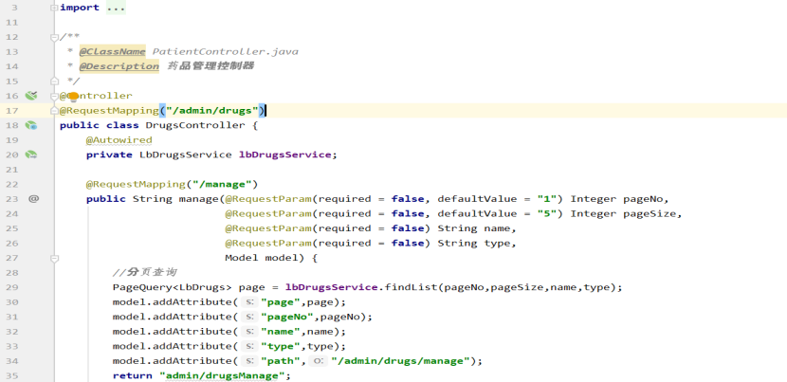Viewport: 787px width, 382px height.
Task: Click the lbDrugsService field name on line 20
Action: tap(284, 155)
